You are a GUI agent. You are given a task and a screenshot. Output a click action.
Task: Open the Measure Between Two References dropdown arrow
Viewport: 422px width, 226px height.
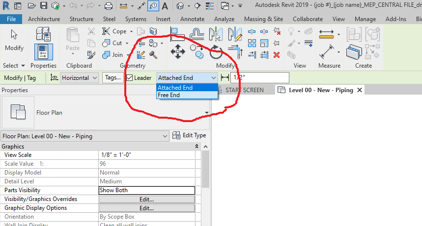(338, 52)
